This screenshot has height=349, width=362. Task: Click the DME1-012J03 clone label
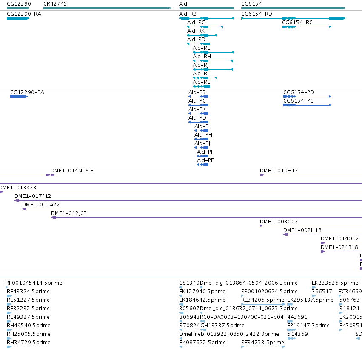tap(69, 213)
